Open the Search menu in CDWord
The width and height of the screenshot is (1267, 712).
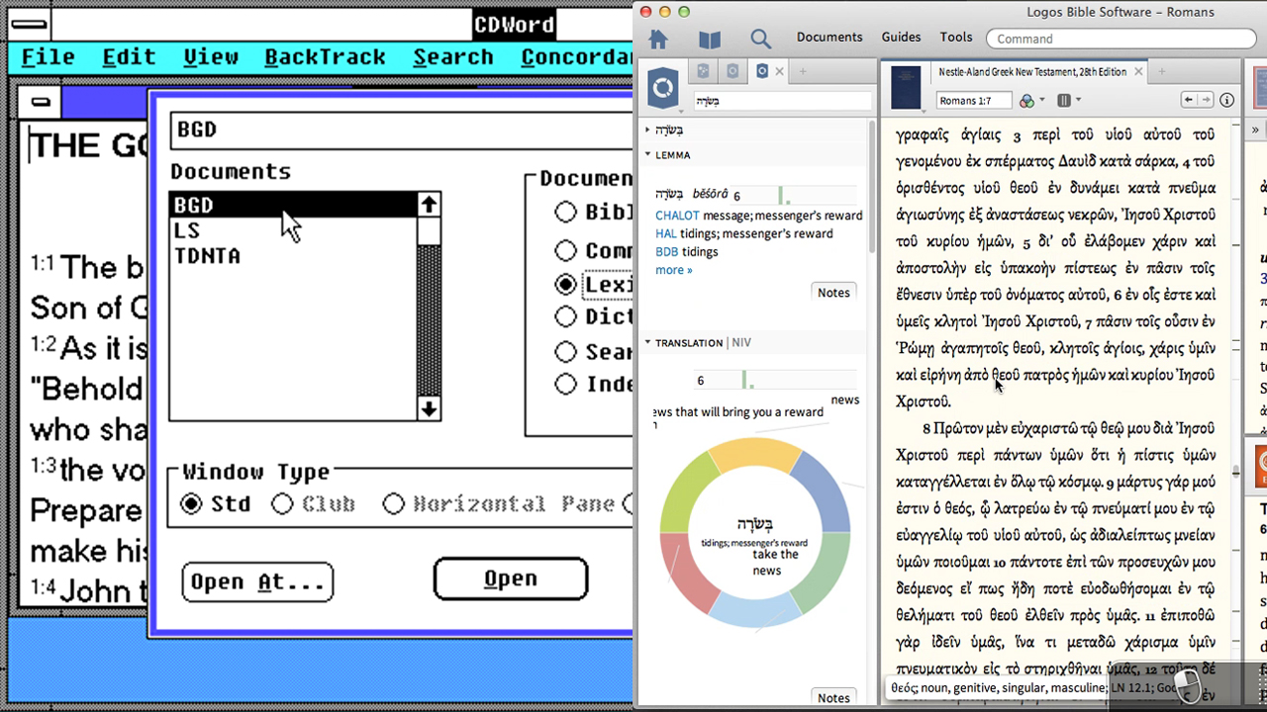coord(452,57)
